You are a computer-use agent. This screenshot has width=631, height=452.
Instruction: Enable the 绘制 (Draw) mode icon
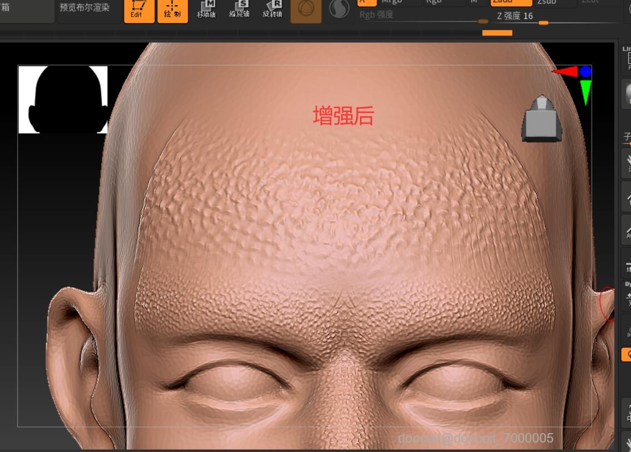point(173,10)
